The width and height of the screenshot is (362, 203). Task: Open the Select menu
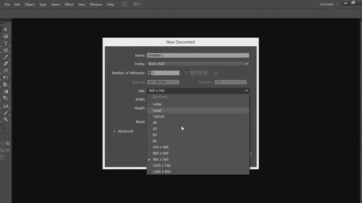(x=55, y=5)
